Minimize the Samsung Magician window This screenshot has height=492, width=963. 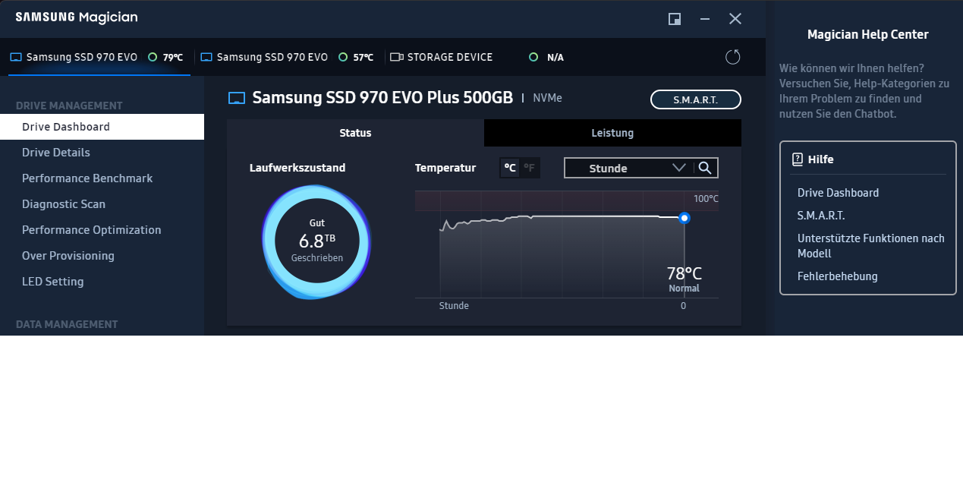705,19
